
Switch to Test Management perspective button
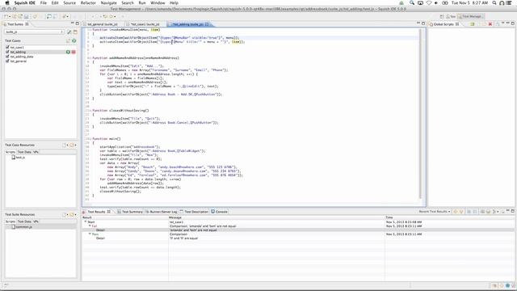pyautogui.click(x=470, y=16)
